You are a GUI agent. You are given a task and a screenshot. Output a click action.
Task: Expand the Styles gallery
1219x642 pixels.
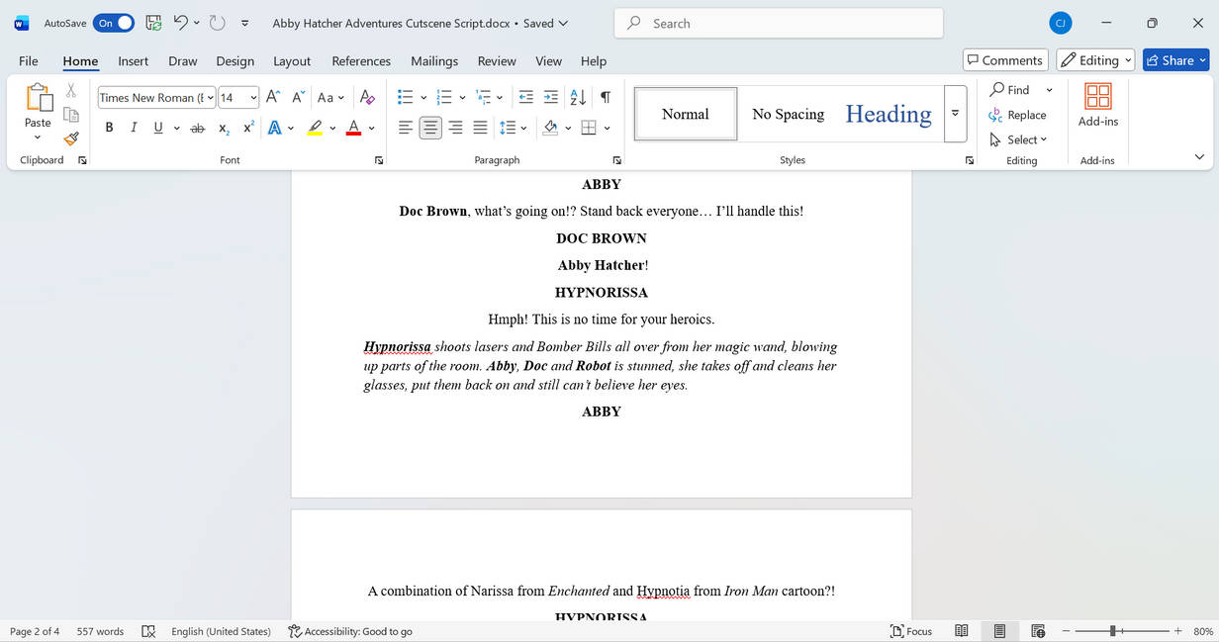point(955,114)
